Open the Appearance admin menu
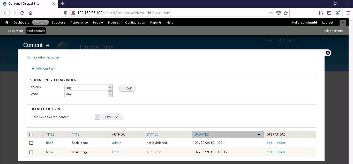This screenshot has width=353, height=164. click(79, 23)
